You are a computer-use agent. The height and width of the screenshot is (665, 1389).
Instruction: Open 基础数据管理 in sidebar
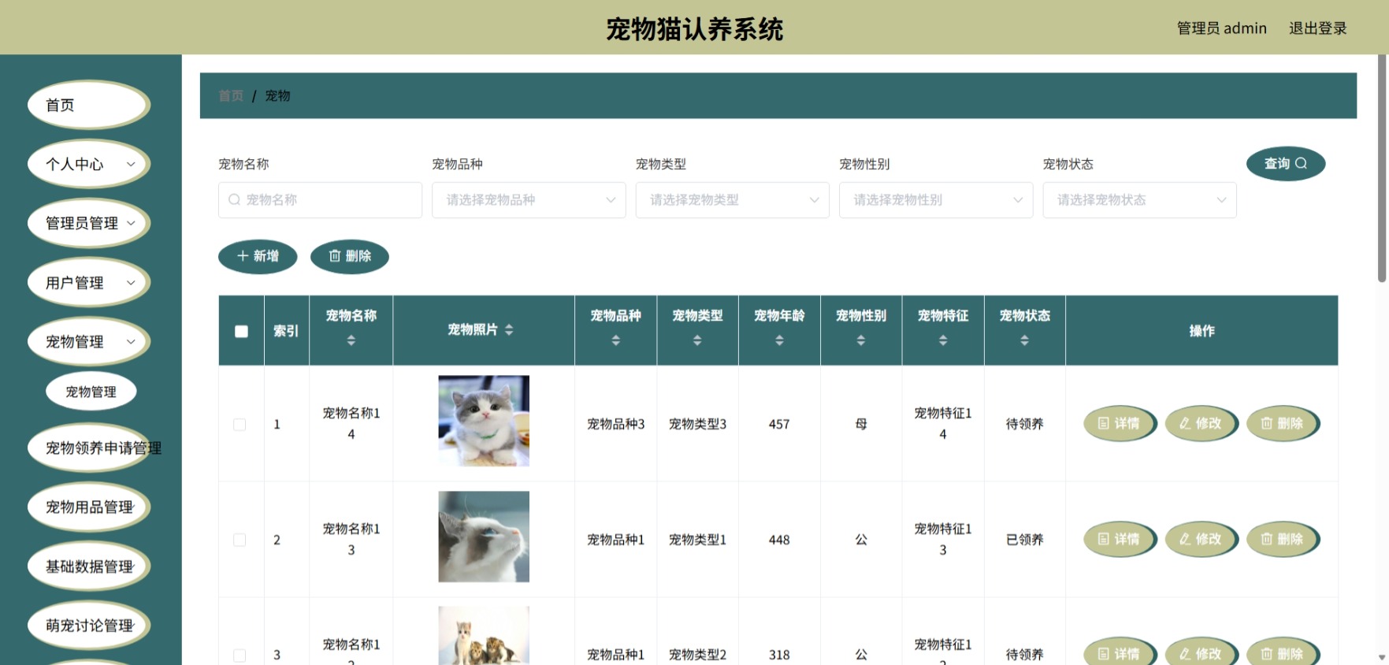[x=89, y=566]
